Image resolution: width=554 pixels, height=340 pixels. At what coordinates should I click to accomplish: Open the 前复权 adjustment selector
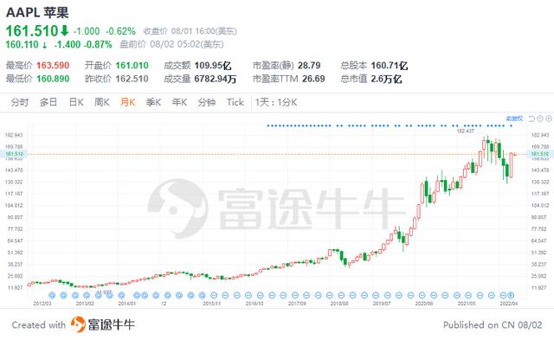[x=514, y=119]
